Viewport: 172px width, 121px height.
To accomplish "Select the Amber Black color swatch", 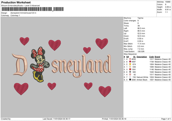I will [x=130, y=80].
